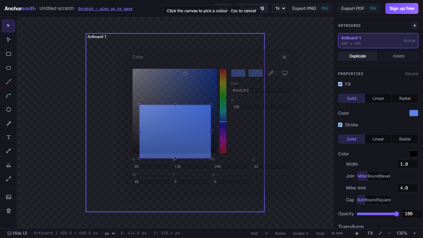The height and width of the screenshot is (238, 423).
Task: Click the Opacity value field 100
Action: 412,214
